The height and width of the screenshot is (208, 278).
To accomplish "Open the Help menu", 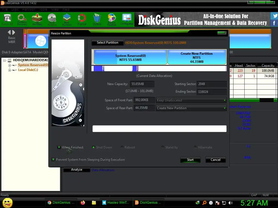I will tap(66, 9).
